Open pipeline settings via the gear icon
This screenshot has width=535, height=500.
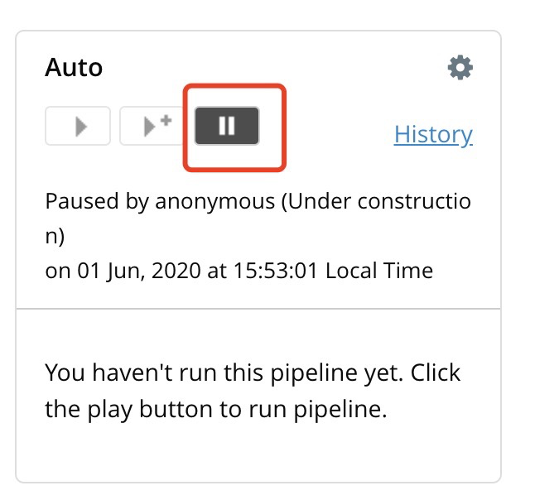click(460, 68)
